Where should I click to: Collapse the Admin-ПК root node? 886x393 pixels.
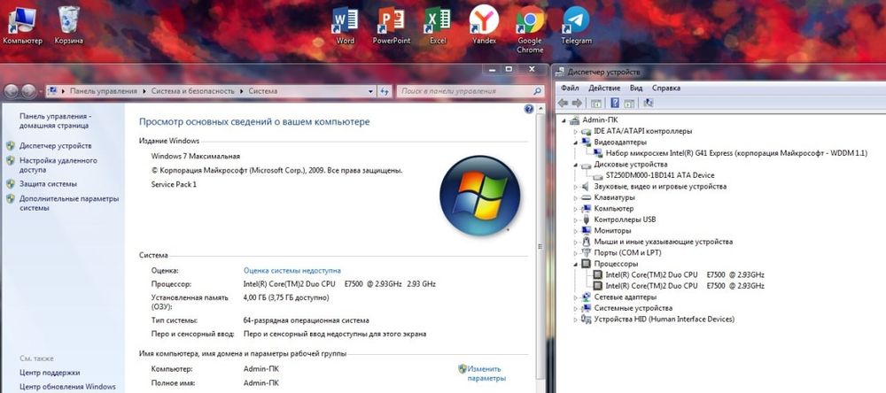tap(563, 120)
